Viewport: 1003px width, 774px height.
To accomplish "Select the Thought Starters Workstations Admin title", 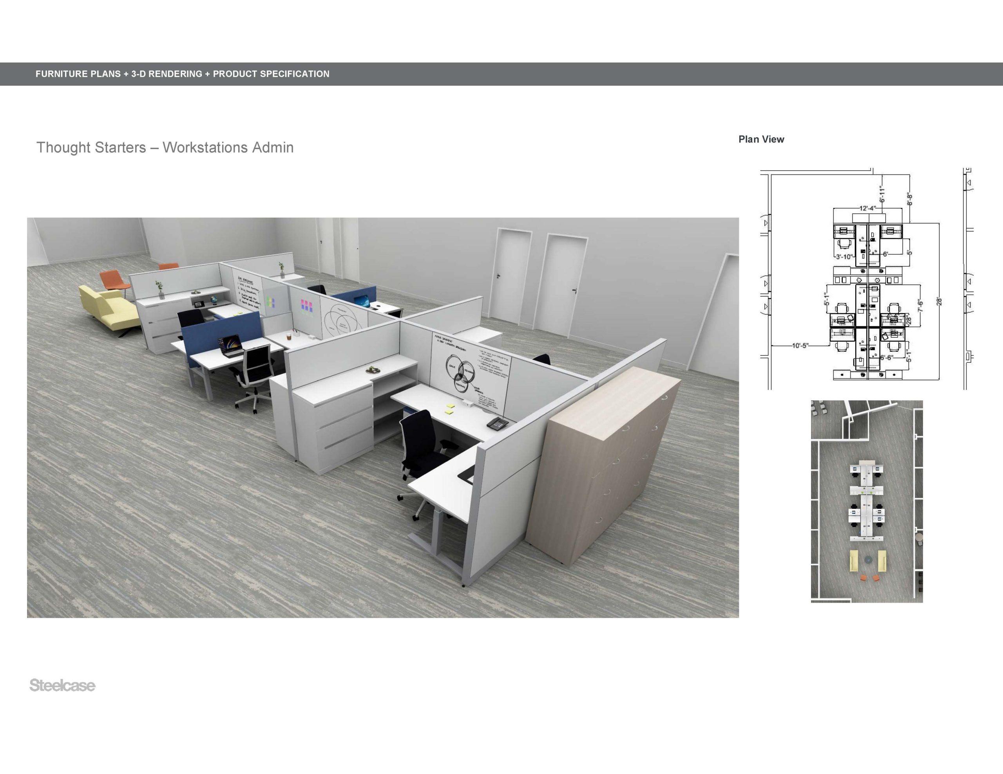I will click(x=165, y=147).
